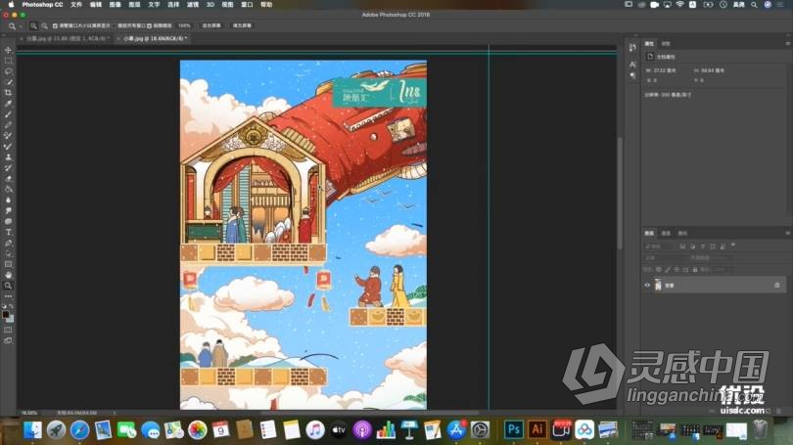Select the Magic Wand tool

pyautogui.click(x=8, y=82)
